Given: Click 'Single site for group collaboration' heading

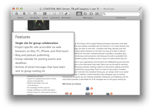Looking at the screenshot, I should pos(37,43).
